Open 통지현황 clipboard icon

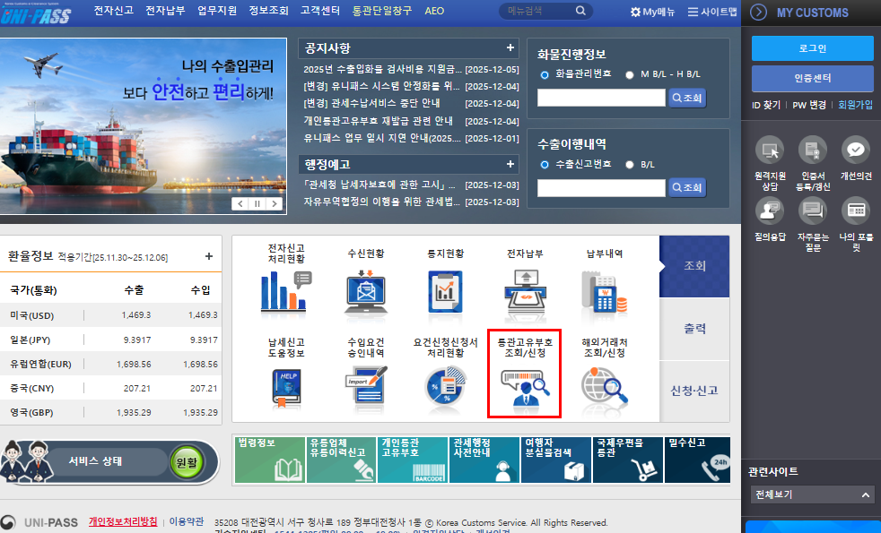[x=445, y=291]
